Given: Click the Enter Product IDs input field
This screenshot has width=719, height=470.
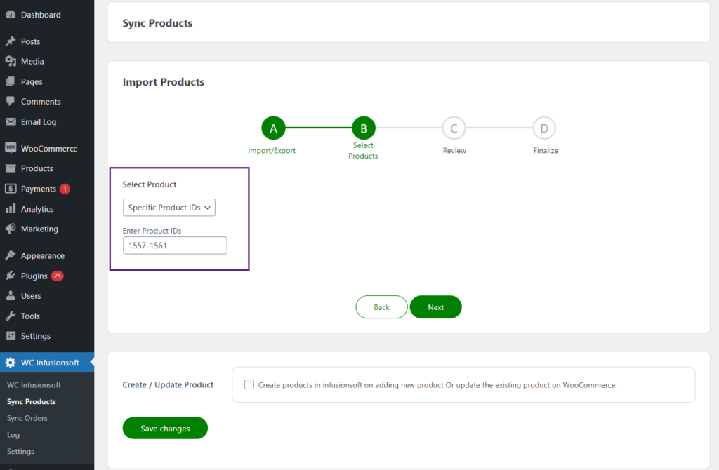Looking at the screenshot, I should 175,246.
